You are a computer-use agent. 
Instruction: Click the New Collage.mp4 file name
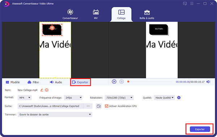click(27, 90)
